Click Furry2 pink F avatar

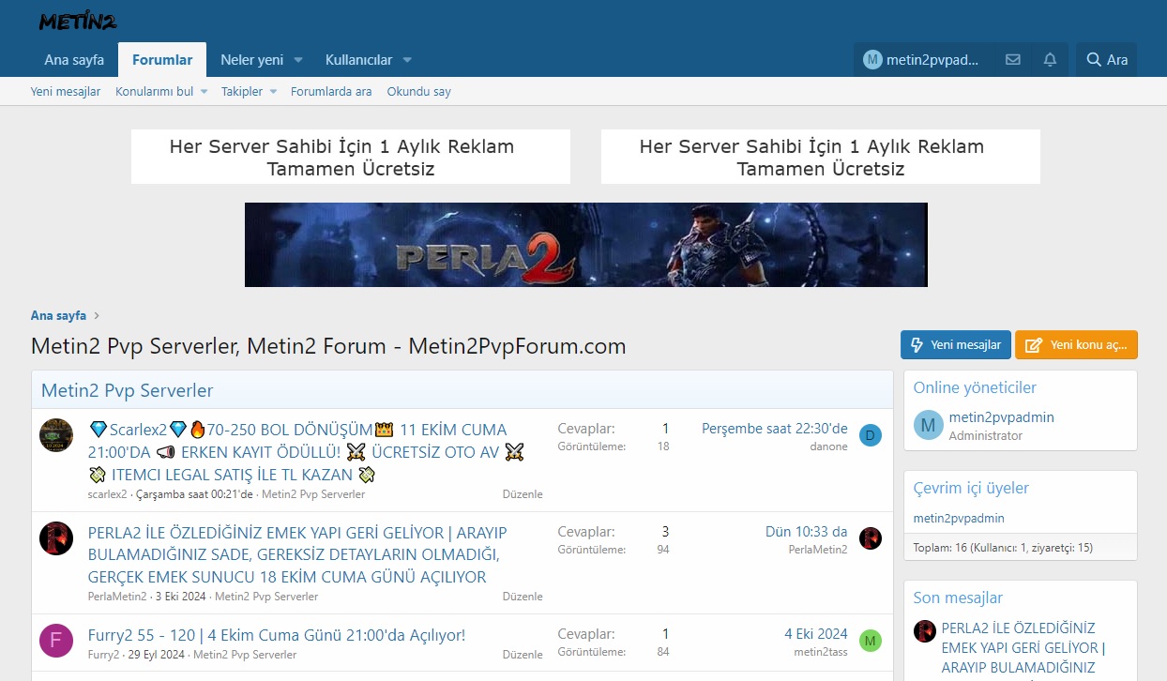click(x=56, y=641)
